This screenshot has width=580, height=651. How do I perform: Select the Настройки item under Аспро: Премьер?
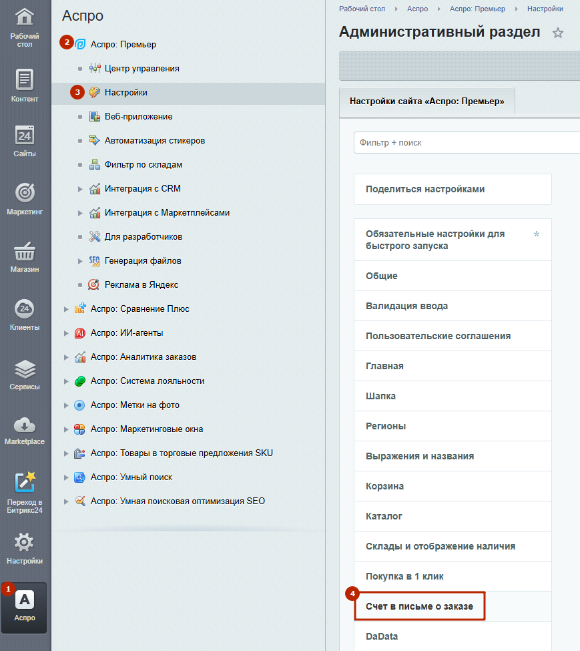point(125,92)
